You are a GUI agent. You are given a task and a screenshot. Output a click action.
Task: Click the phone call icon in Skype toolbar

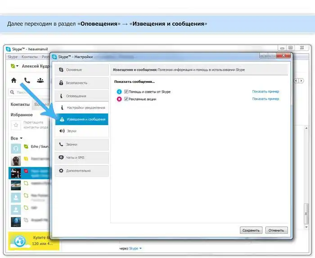(27, 81)
